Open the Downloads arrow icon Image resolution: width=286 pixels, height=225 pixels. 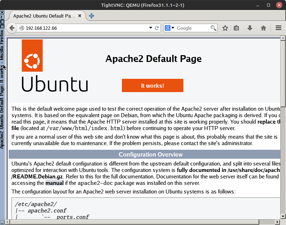250,28
